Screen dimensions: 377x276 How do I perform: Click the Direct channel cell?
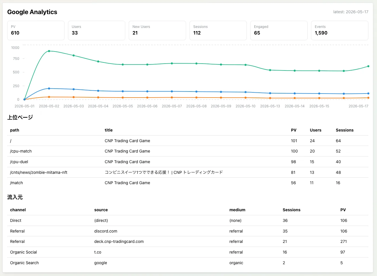[x=16, y=220]
